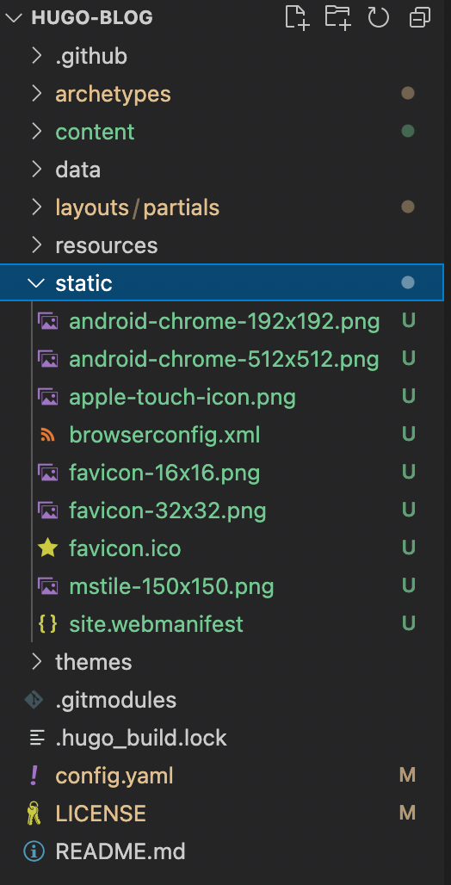Collapse all folders in explorer
Viewport: 451px width, 885px height.
pos(419,17)
